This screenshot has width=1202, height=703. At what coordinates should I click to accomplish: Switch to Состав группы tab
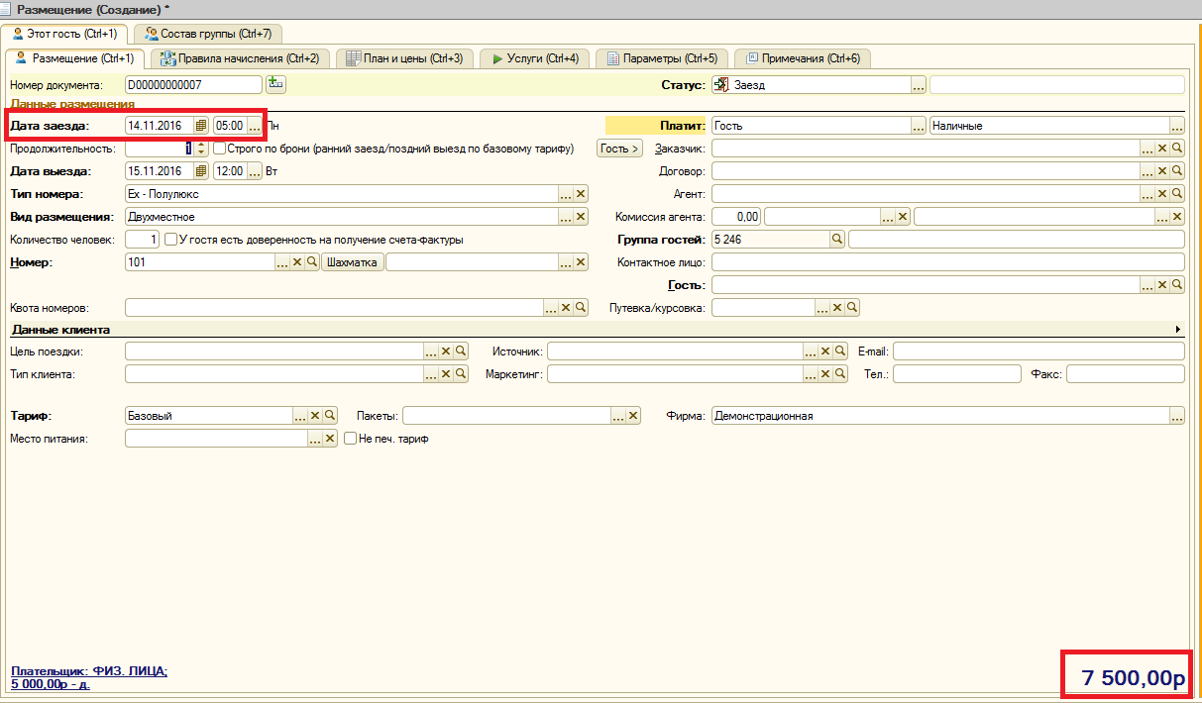click(208, 34)
